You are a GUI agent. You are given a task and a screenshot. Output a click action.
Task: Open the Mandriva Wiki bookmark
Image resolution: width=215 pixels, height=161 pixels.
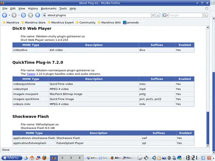109,23
